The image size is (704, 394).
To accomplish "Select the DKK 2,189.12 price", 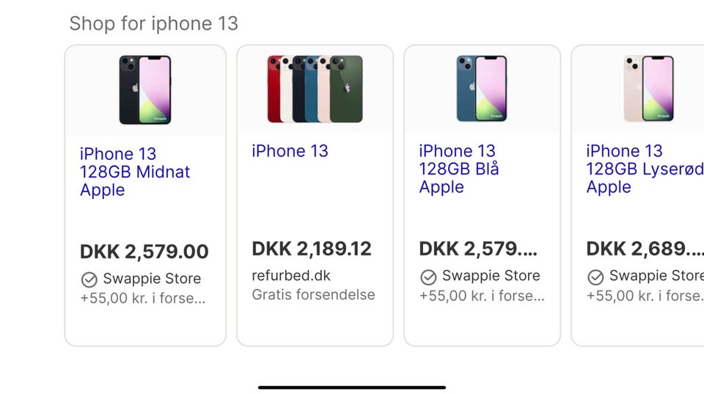I will click(x=311, y=249).
